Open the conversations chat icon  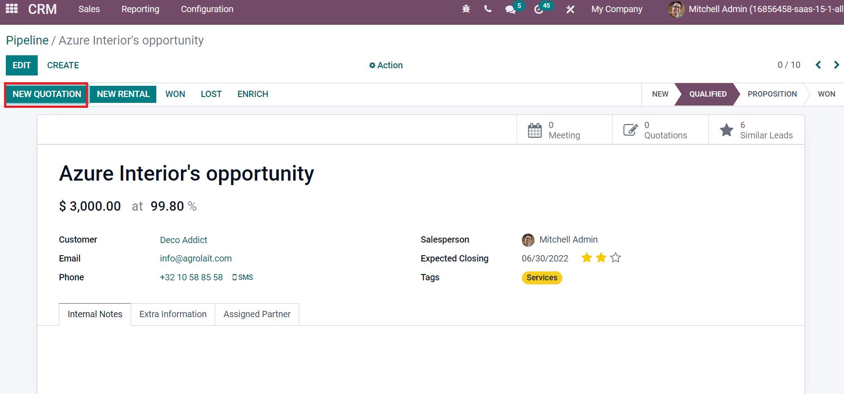click(510, 9)
